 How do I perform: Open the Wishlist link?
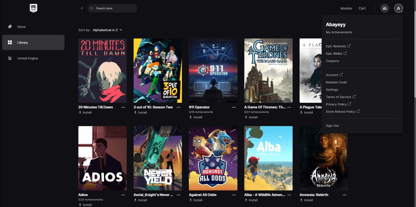pyautogui.click(x=346, y=8)
